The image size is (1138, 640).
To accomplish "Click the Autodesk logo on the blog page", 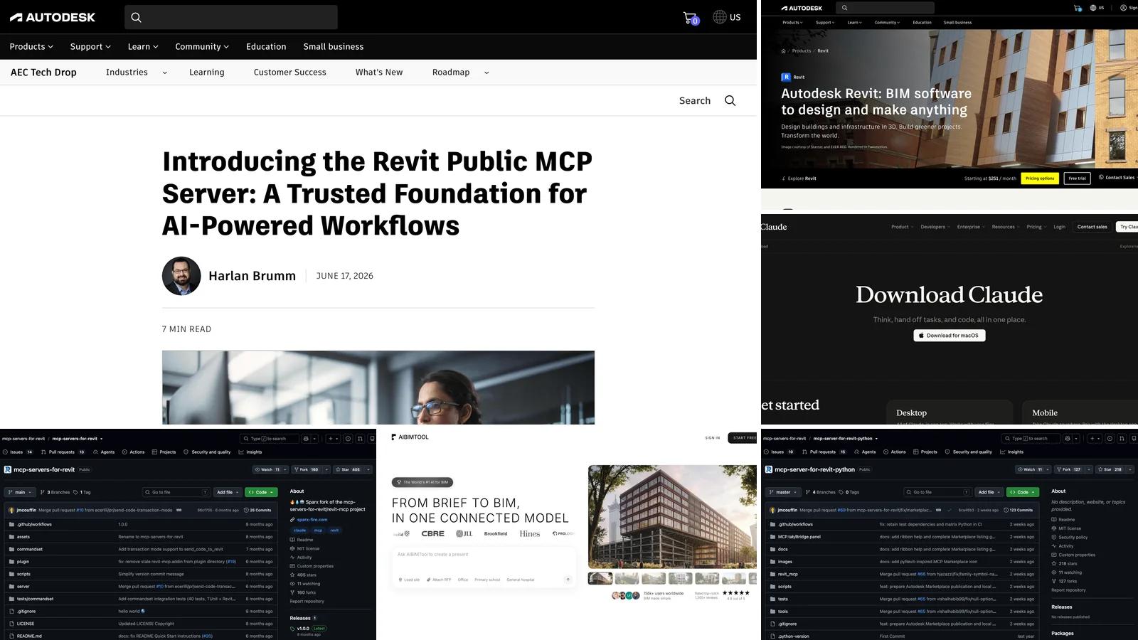I will click(53, 17).
